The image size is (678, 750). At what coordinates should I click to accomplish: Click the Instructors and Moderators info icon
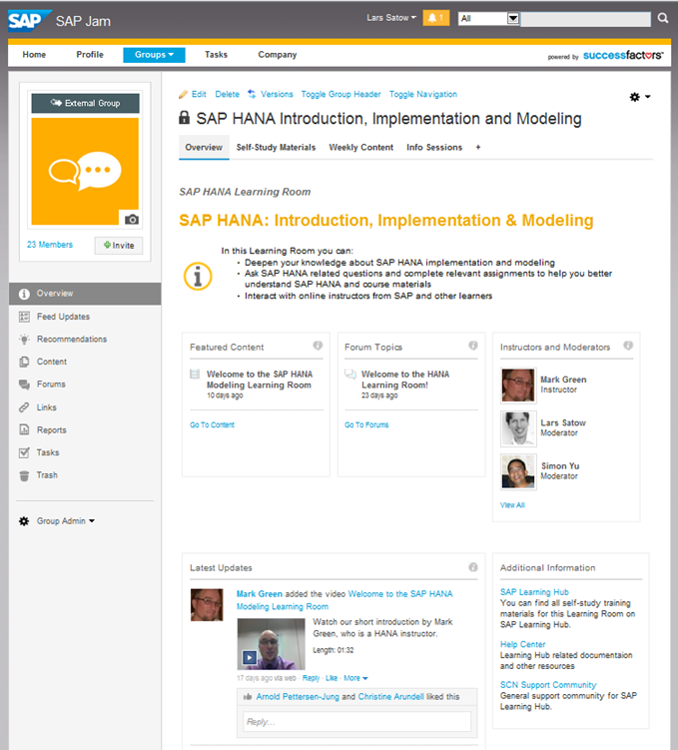click(628, 346)
